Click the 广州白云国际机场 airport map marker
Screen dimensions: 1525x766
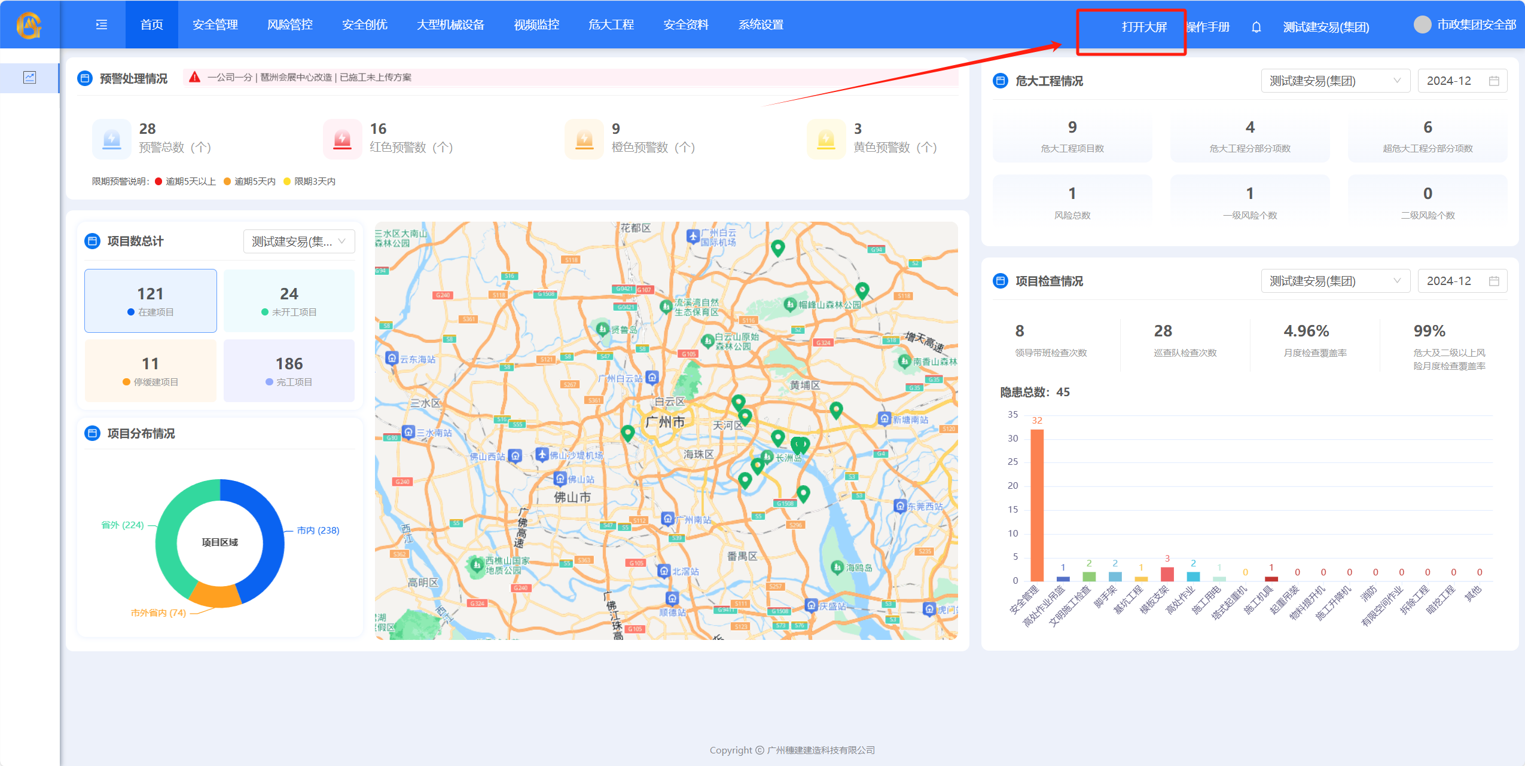pyautogui.click(x=693, y=237)
